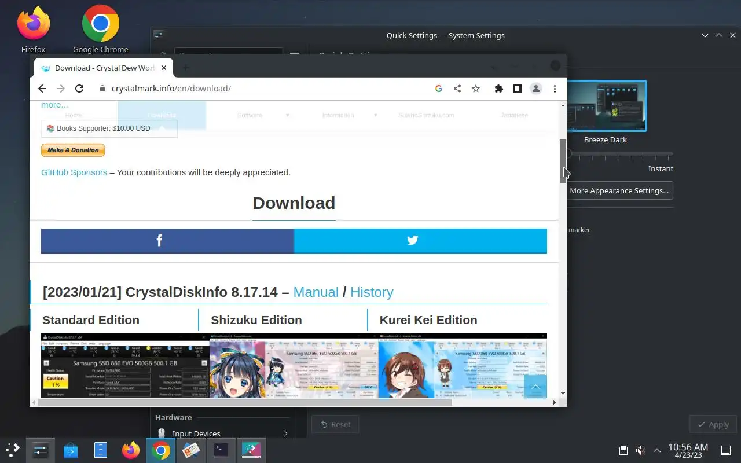Click the Make A Donation button
Image resolution: width=741 pixels, height=463 pixels.
(73, 150)
